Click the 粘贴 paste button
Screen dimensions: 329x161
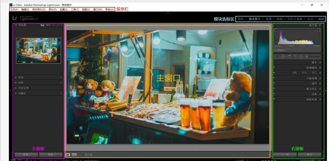coord(51,154)
